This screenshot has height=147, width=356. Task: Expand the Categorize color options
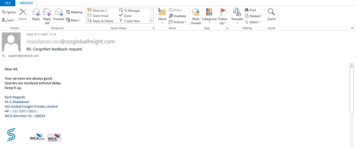click(x=209, y=16)
